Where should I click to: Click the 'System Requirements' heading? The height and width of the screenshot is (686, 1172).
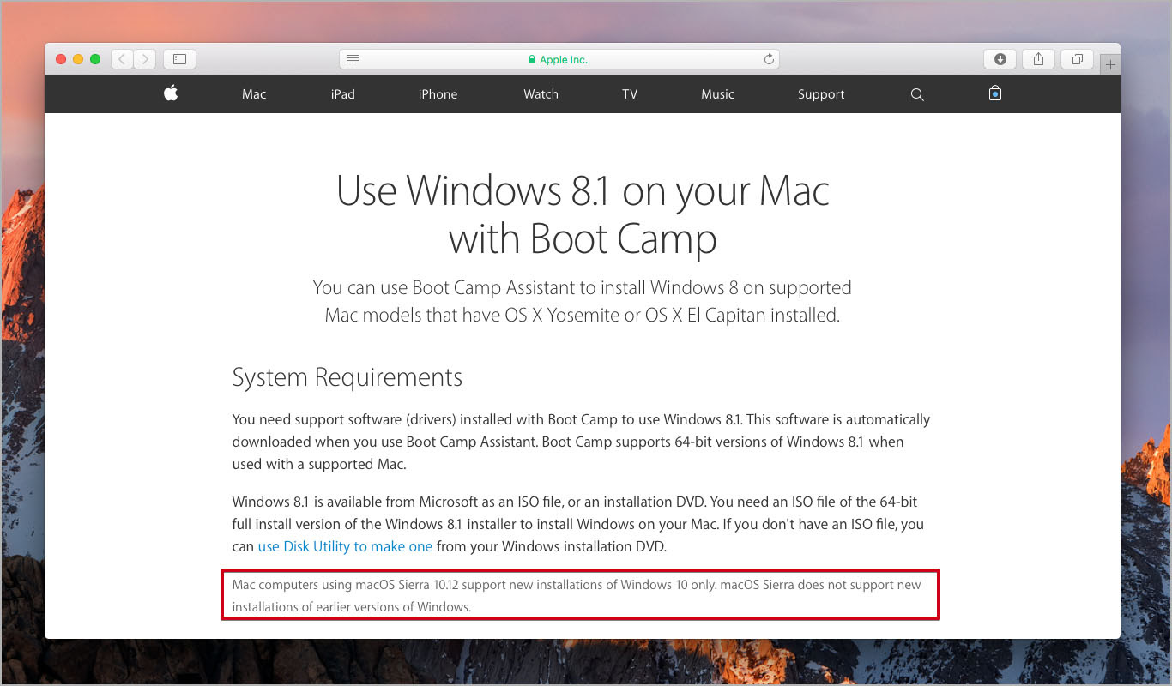coord(347,377)
